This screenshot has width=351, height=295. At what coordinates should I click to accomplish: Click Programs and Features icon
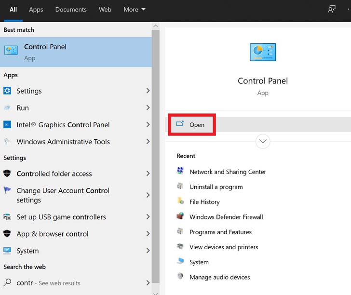point(180,231)
